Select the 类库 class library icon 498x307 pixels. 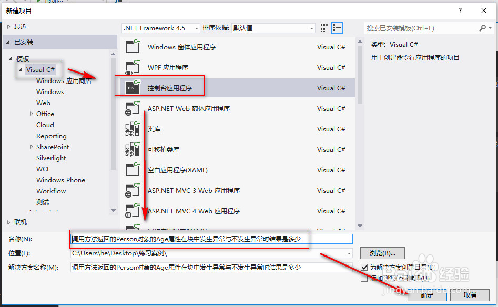click(x=133, y=129)
